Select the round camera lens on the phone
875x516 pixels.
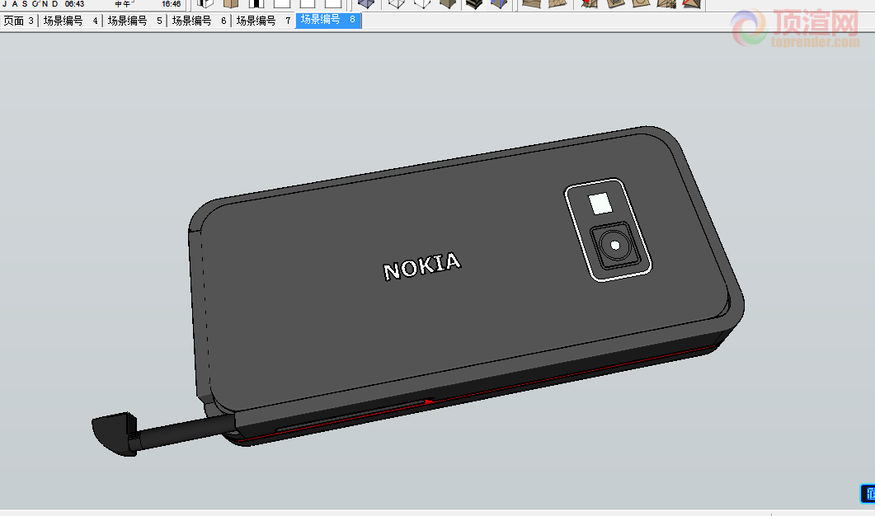pos(615,246)
